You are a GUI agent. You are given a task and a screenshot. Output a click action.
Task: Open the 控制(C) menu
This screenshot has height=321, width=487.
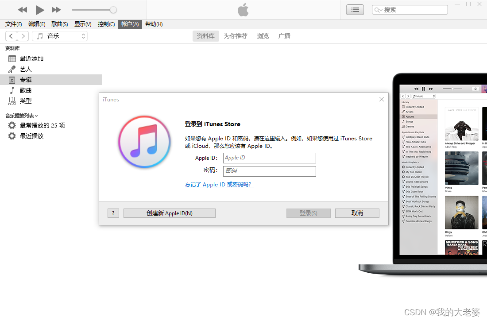point(106,24)
